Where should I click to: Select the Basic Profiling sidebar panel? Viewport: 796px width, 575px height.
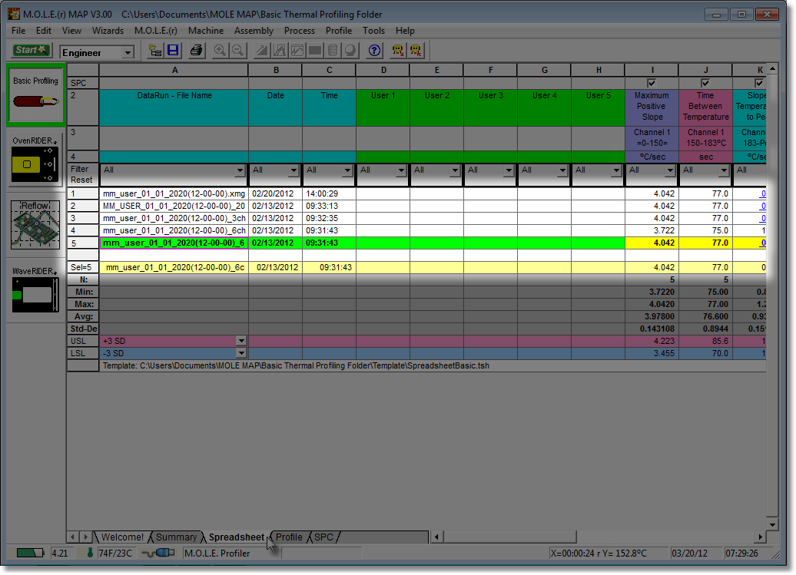click(x=35, y=95)
